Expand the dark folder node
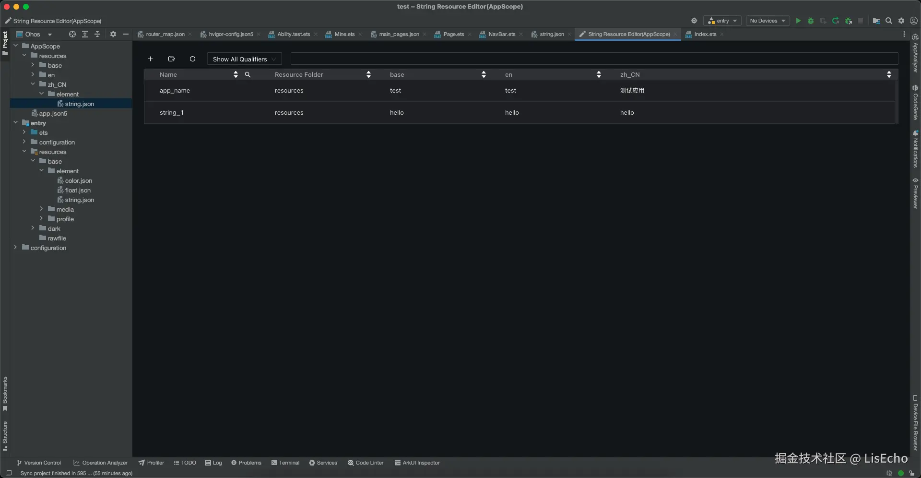The width and height of the screenshot is (921, 478). click(33, 228)
